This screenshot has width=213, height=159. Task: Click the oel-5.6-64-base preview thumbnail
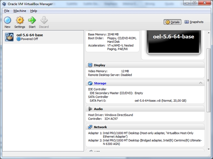click(174, 42)
